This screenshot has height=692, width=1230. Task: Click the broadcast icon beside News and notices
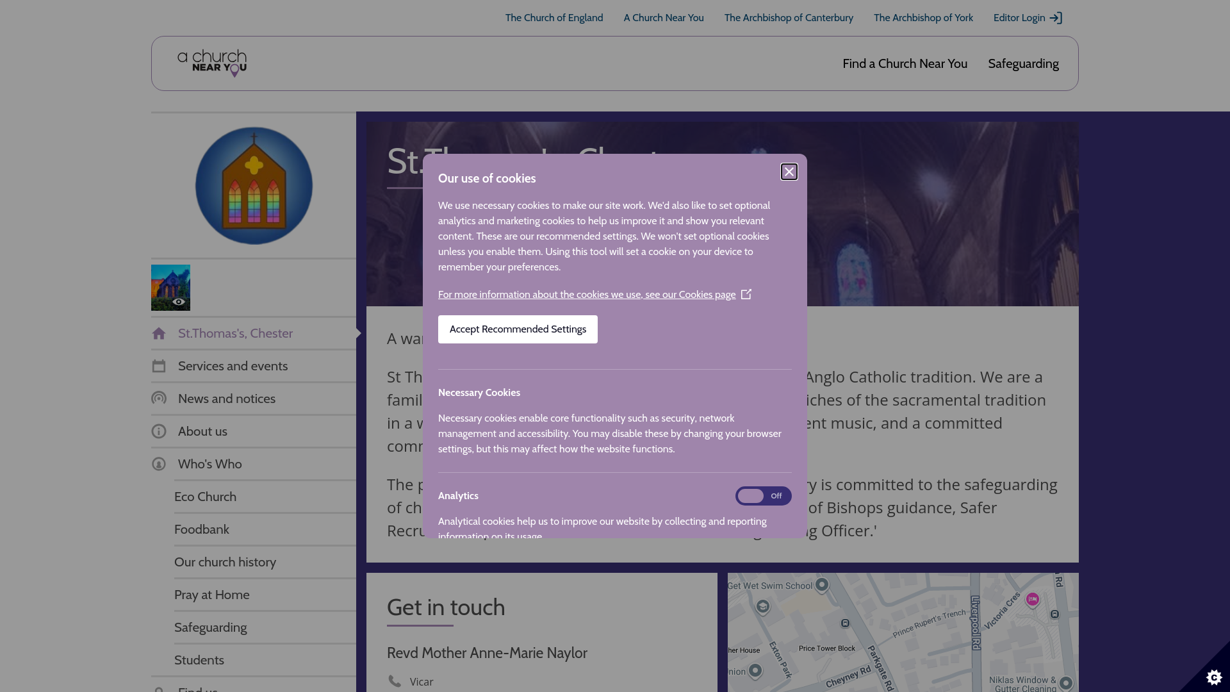(159, 399)
